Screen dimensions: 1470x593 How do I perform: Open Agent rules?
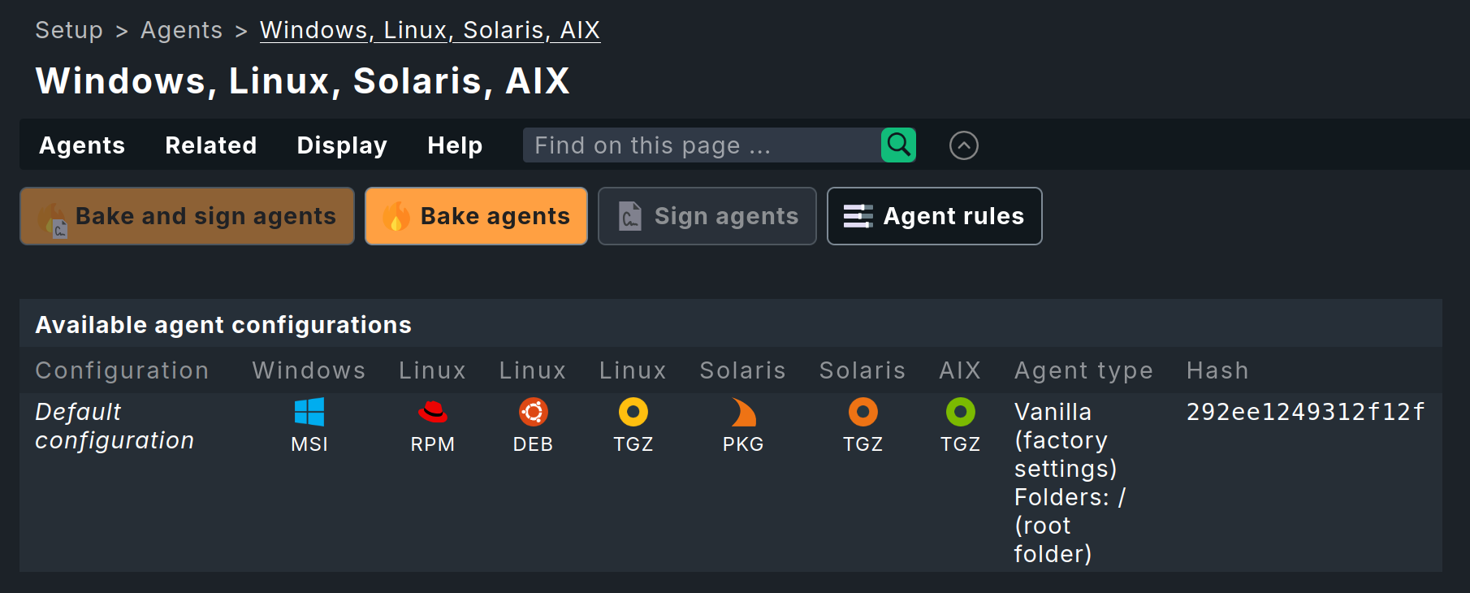(x=934, y=216)
